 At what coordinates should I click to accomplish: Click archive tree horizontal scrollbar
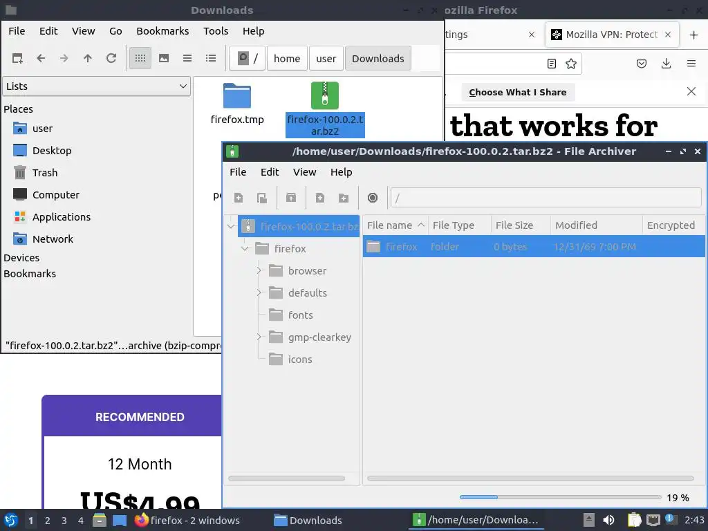tap(287, 478)
